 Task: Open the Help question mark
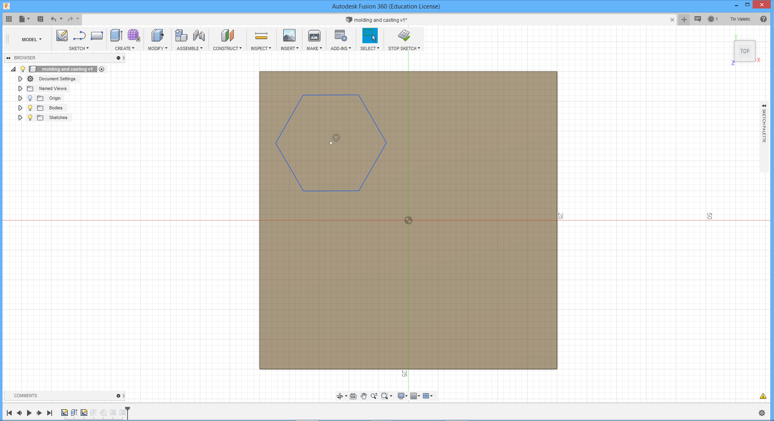pyautogui.click(x=764, y=19)
